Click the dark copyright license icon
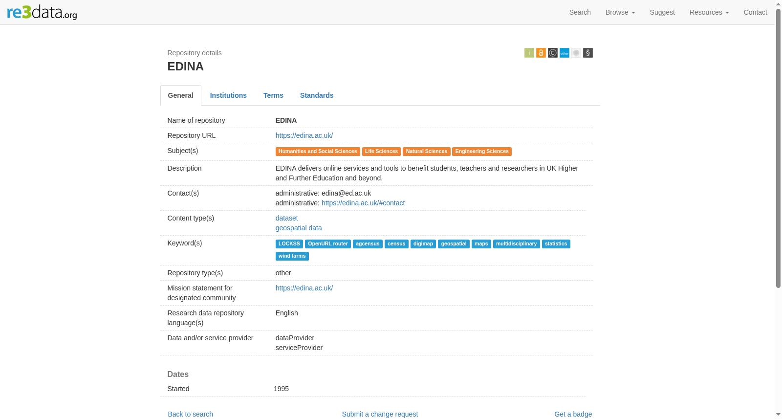 [x=552, y=53]
